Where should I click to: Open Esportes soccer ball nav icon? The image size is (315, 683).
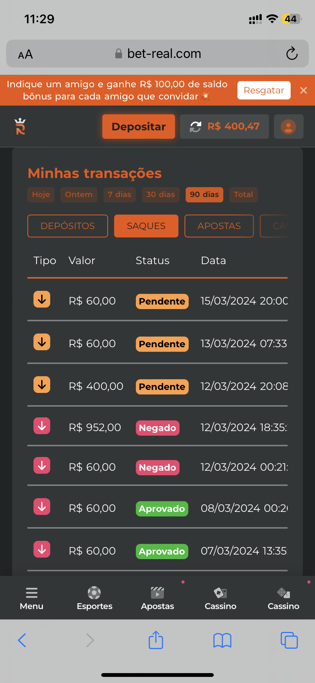point(94,593)
